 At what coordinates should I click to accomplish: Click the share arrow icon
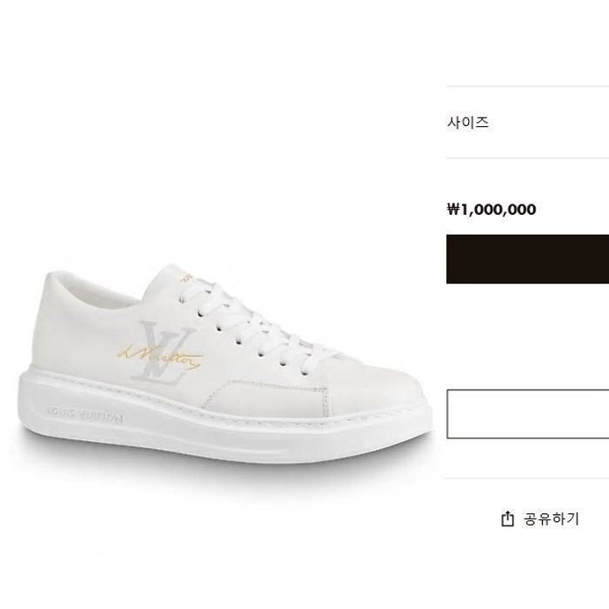[507, 519]
